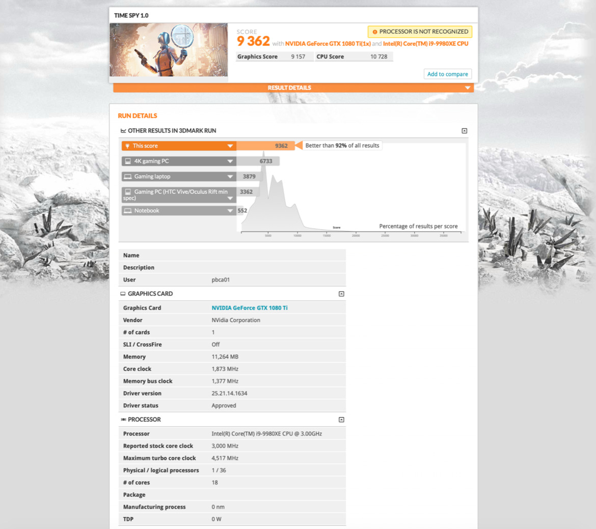This screenshot has width=596, height=529.
Task: Click the driver version 25.21.14.1634
Action: click(229, 394)
